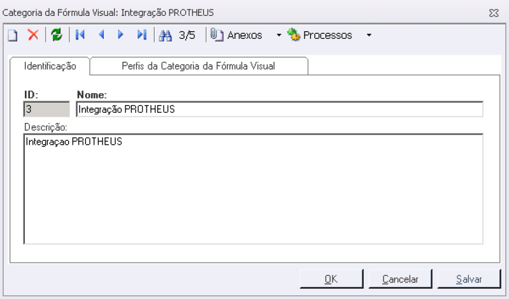Screen dimensions: 509x299
Task: Advance to the next record
Action: coord(120,34)
